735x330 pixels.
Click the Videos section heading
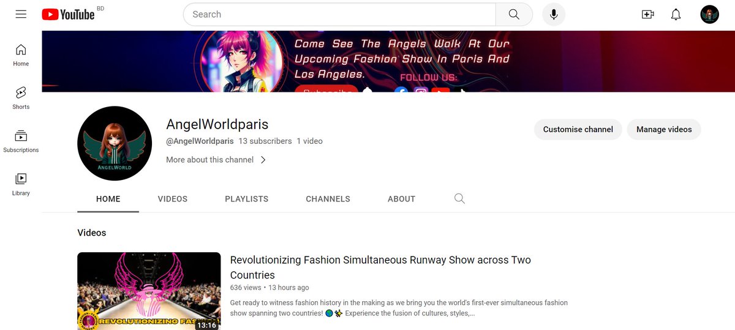[x=92, y=233]
